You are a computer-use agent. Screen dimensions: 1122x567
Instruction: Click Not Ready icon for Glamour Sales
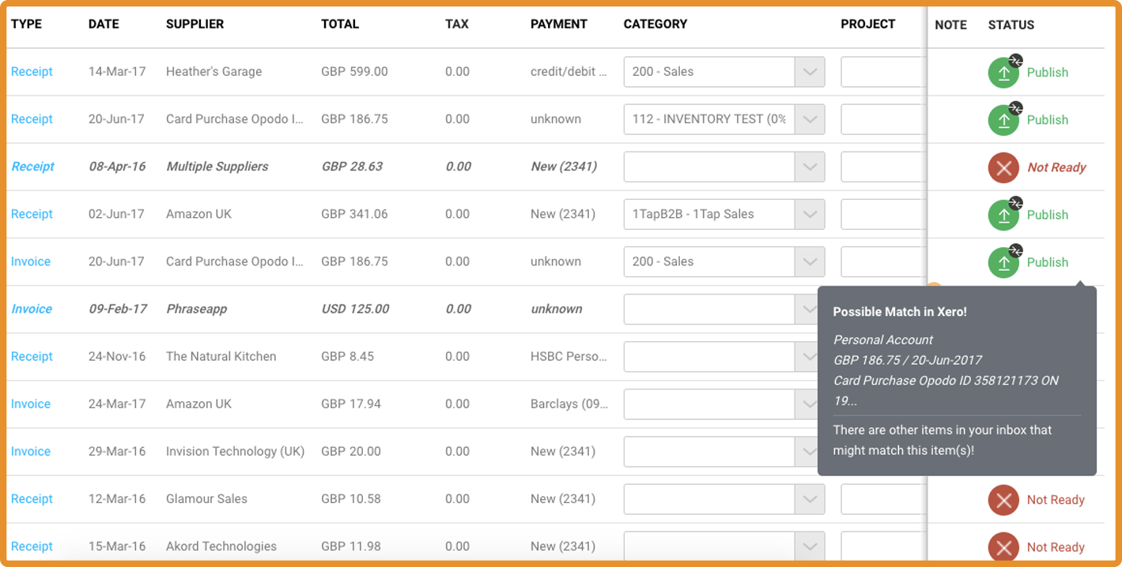[x=1003, y=500]
